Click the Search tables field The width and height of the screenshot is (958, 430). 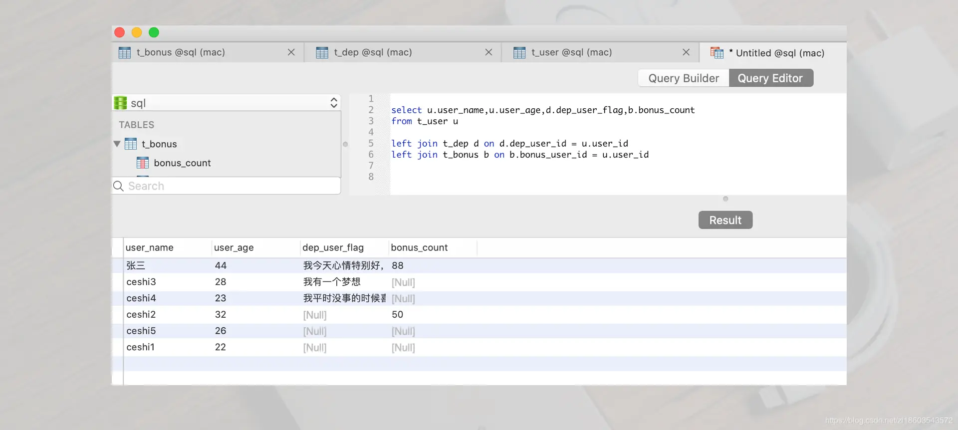pyautogui.click(x=227, y=186)
